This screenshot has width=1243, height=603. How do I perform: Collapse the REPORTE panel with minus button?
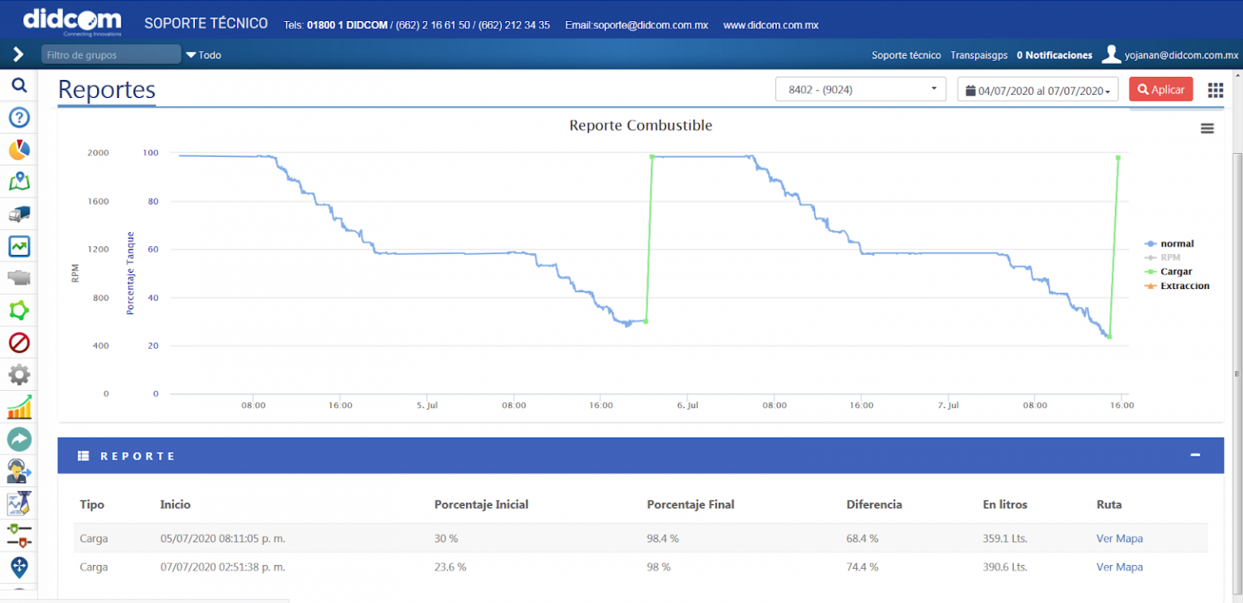tap(1195, 456)
